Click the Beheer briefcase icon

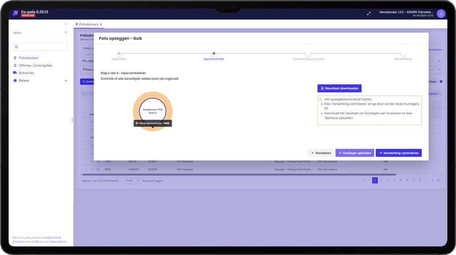[x=15, y=81]
